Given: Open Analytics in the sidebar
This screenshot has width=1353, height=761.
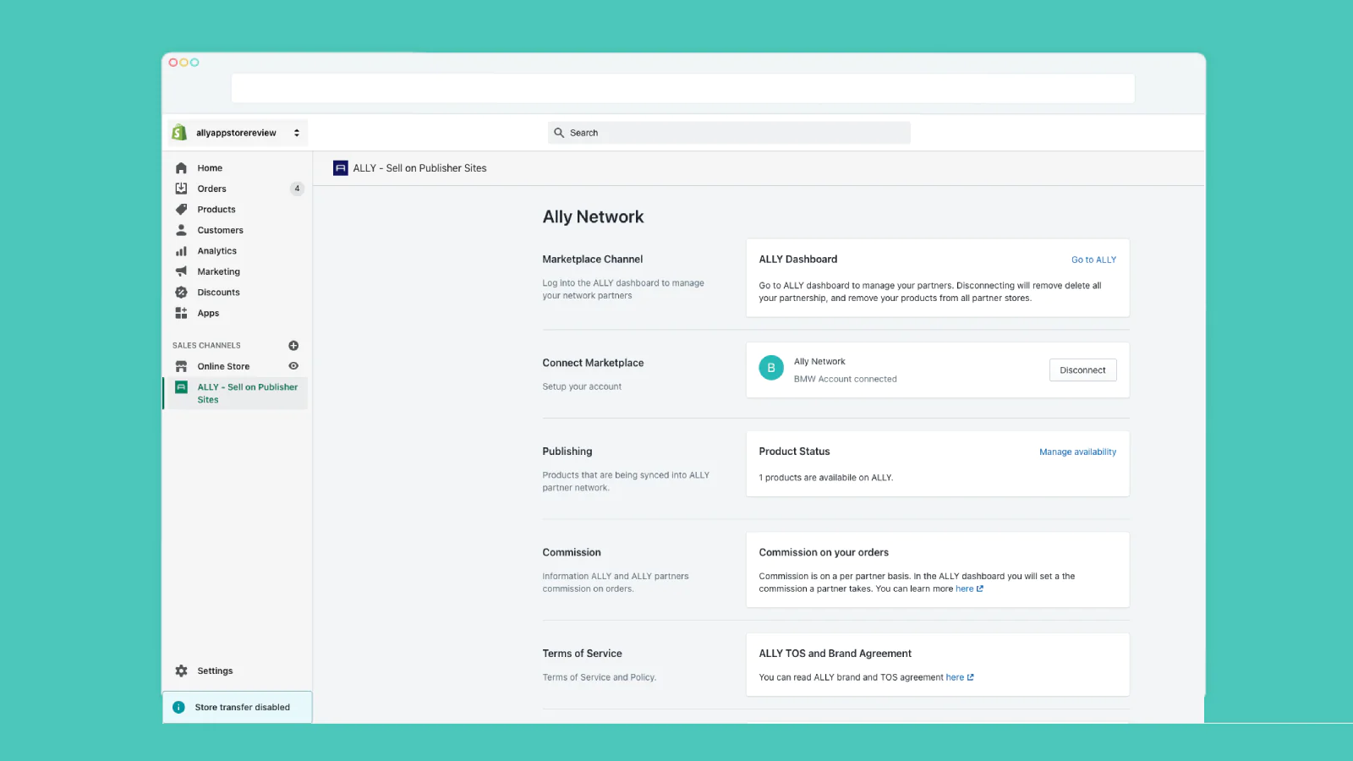Looking at the screenshot, I should point(216,251).
